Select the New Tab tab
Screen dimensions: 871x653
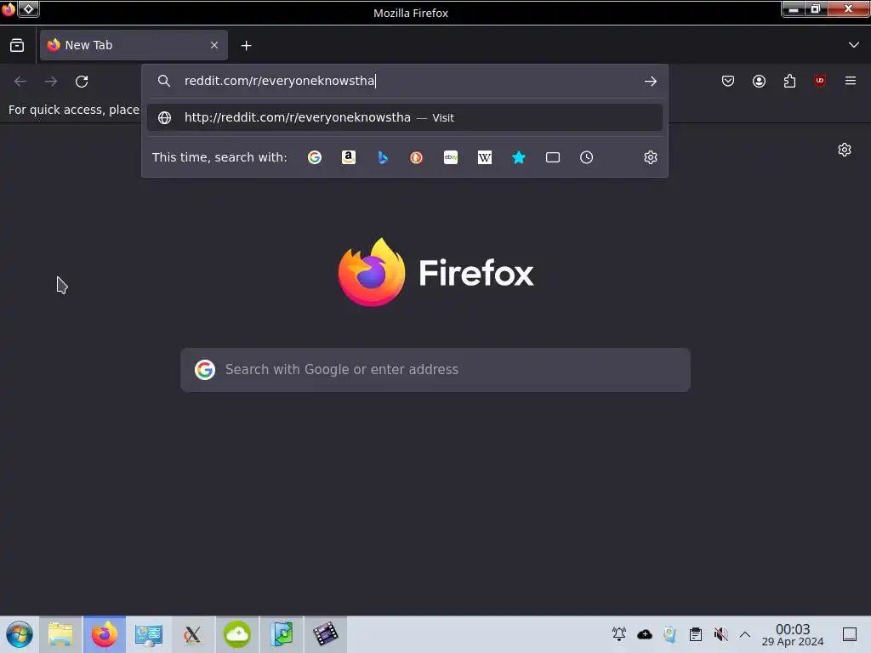pyautogui.click(x=134, y=45)
